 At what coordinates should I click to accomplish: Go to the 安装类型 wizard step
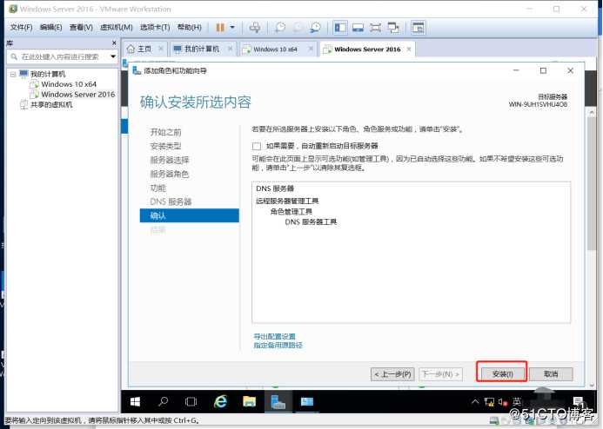click(165, 146)
